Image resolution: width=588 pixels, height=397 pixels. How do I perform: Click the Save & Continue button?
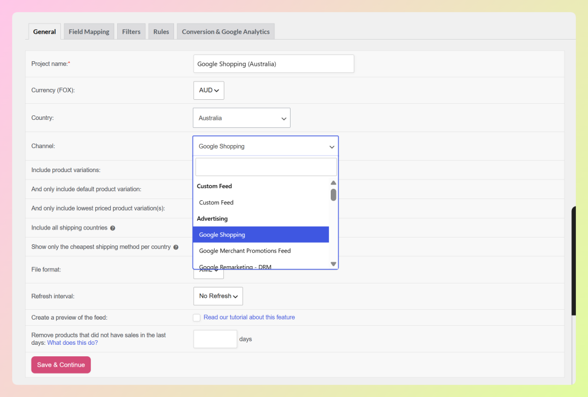pos(61,365)
